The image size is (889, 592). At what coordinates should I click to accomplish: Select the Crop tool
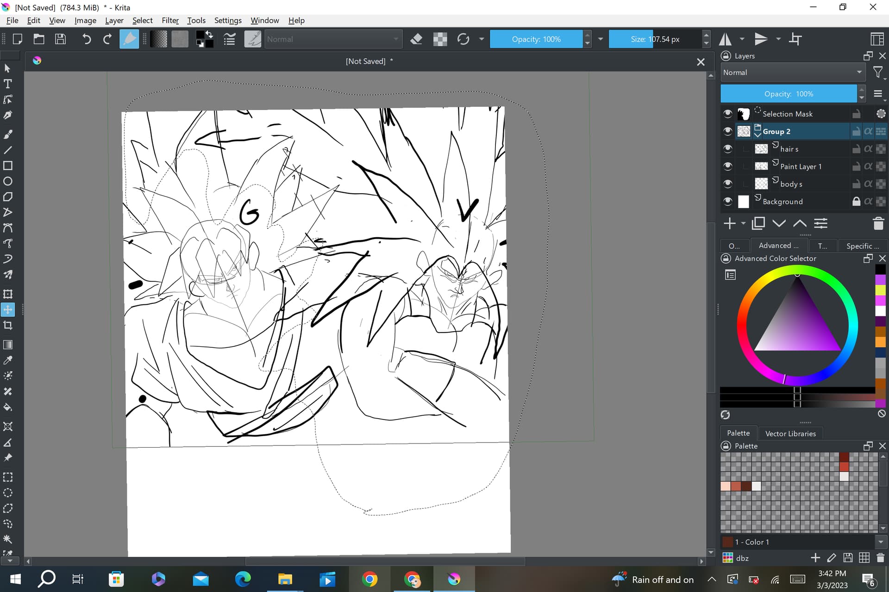pos(8,325)
